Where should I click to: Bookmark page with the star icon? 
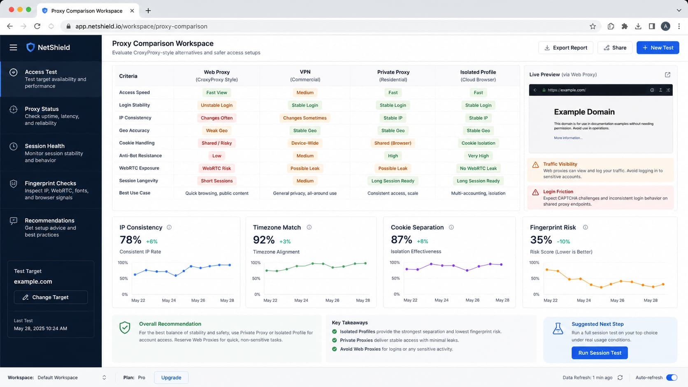[x=593, y=26]
